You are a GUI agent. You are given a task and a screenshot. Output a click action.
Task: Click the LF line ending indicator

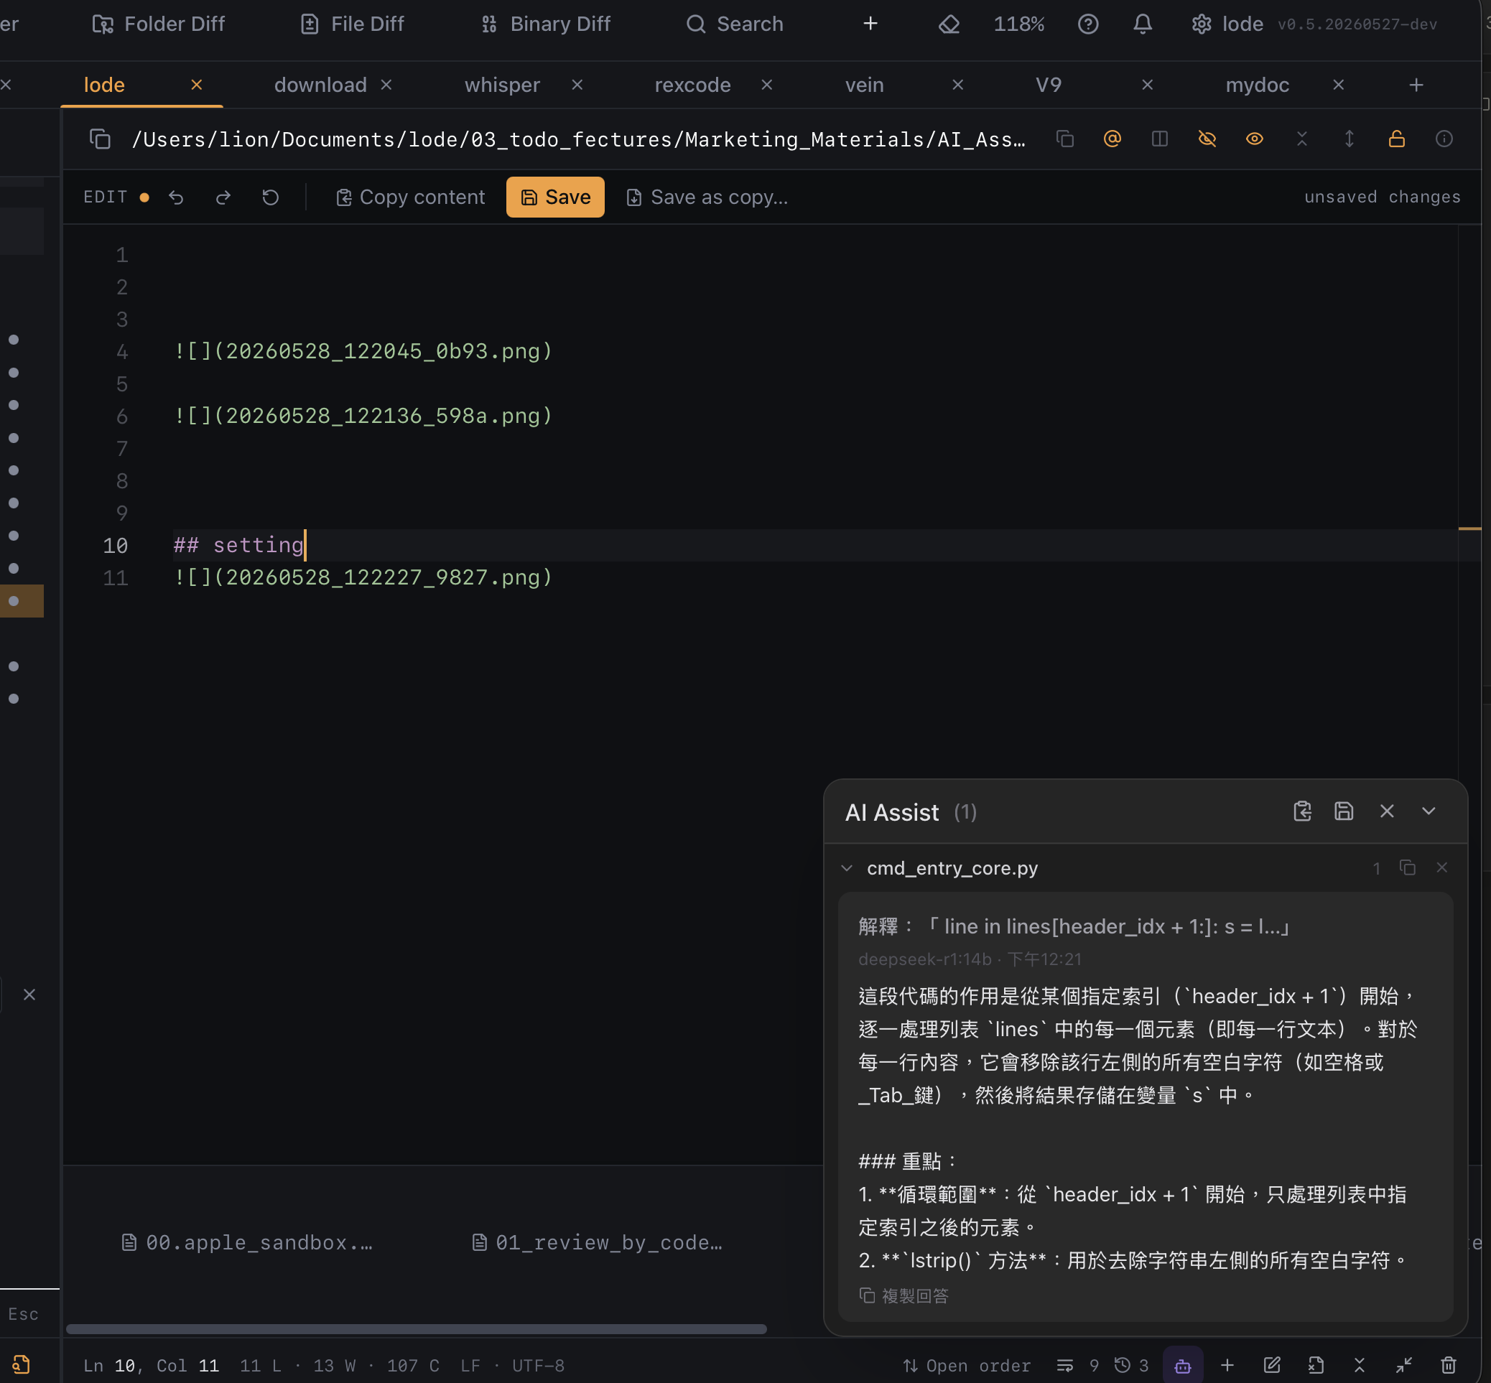(x=470, y=1366)
